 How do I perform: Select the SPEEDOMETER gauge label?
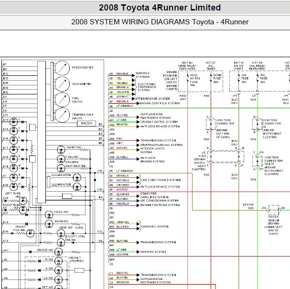click(83, 68)
